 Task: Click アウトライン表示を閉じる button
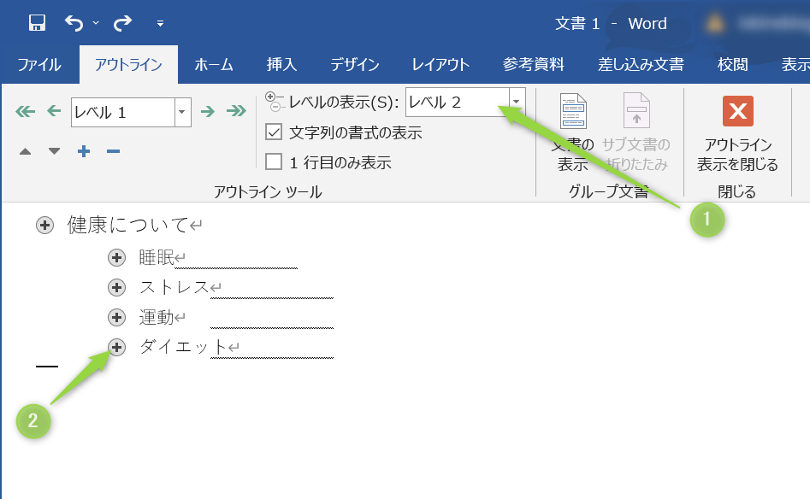(737, 135)
